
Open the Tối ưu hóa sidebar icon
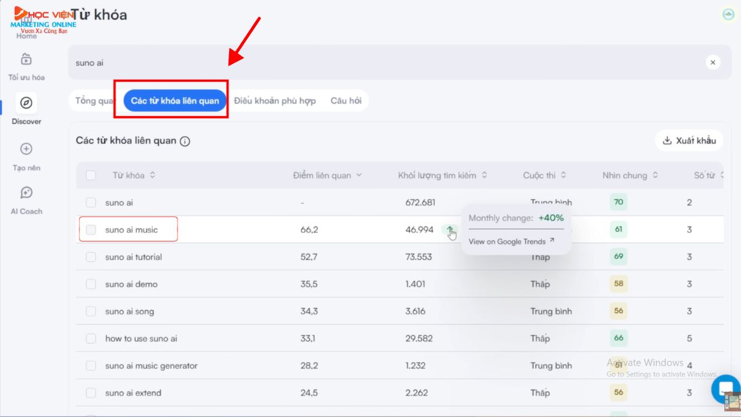point(26,60)
